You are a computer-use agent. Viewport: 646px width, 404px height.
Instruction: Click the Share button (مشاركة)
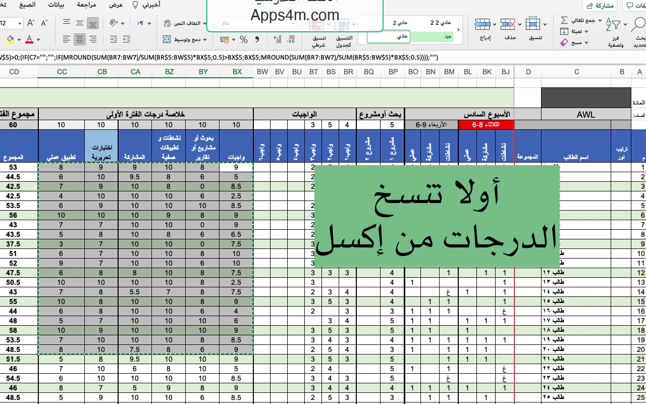[x=600, y=6]
